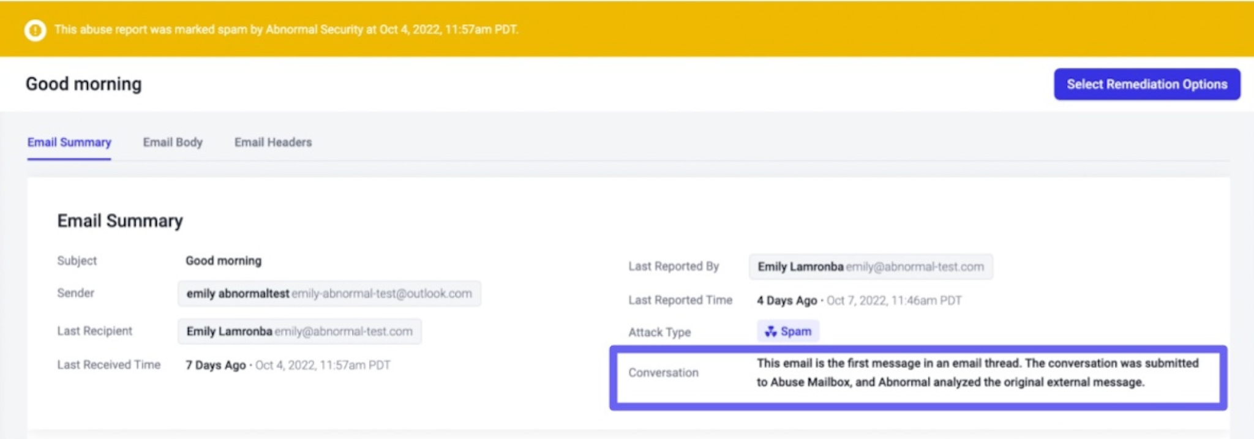
Task: Click the Spam attack type icon
Action: 770,331
